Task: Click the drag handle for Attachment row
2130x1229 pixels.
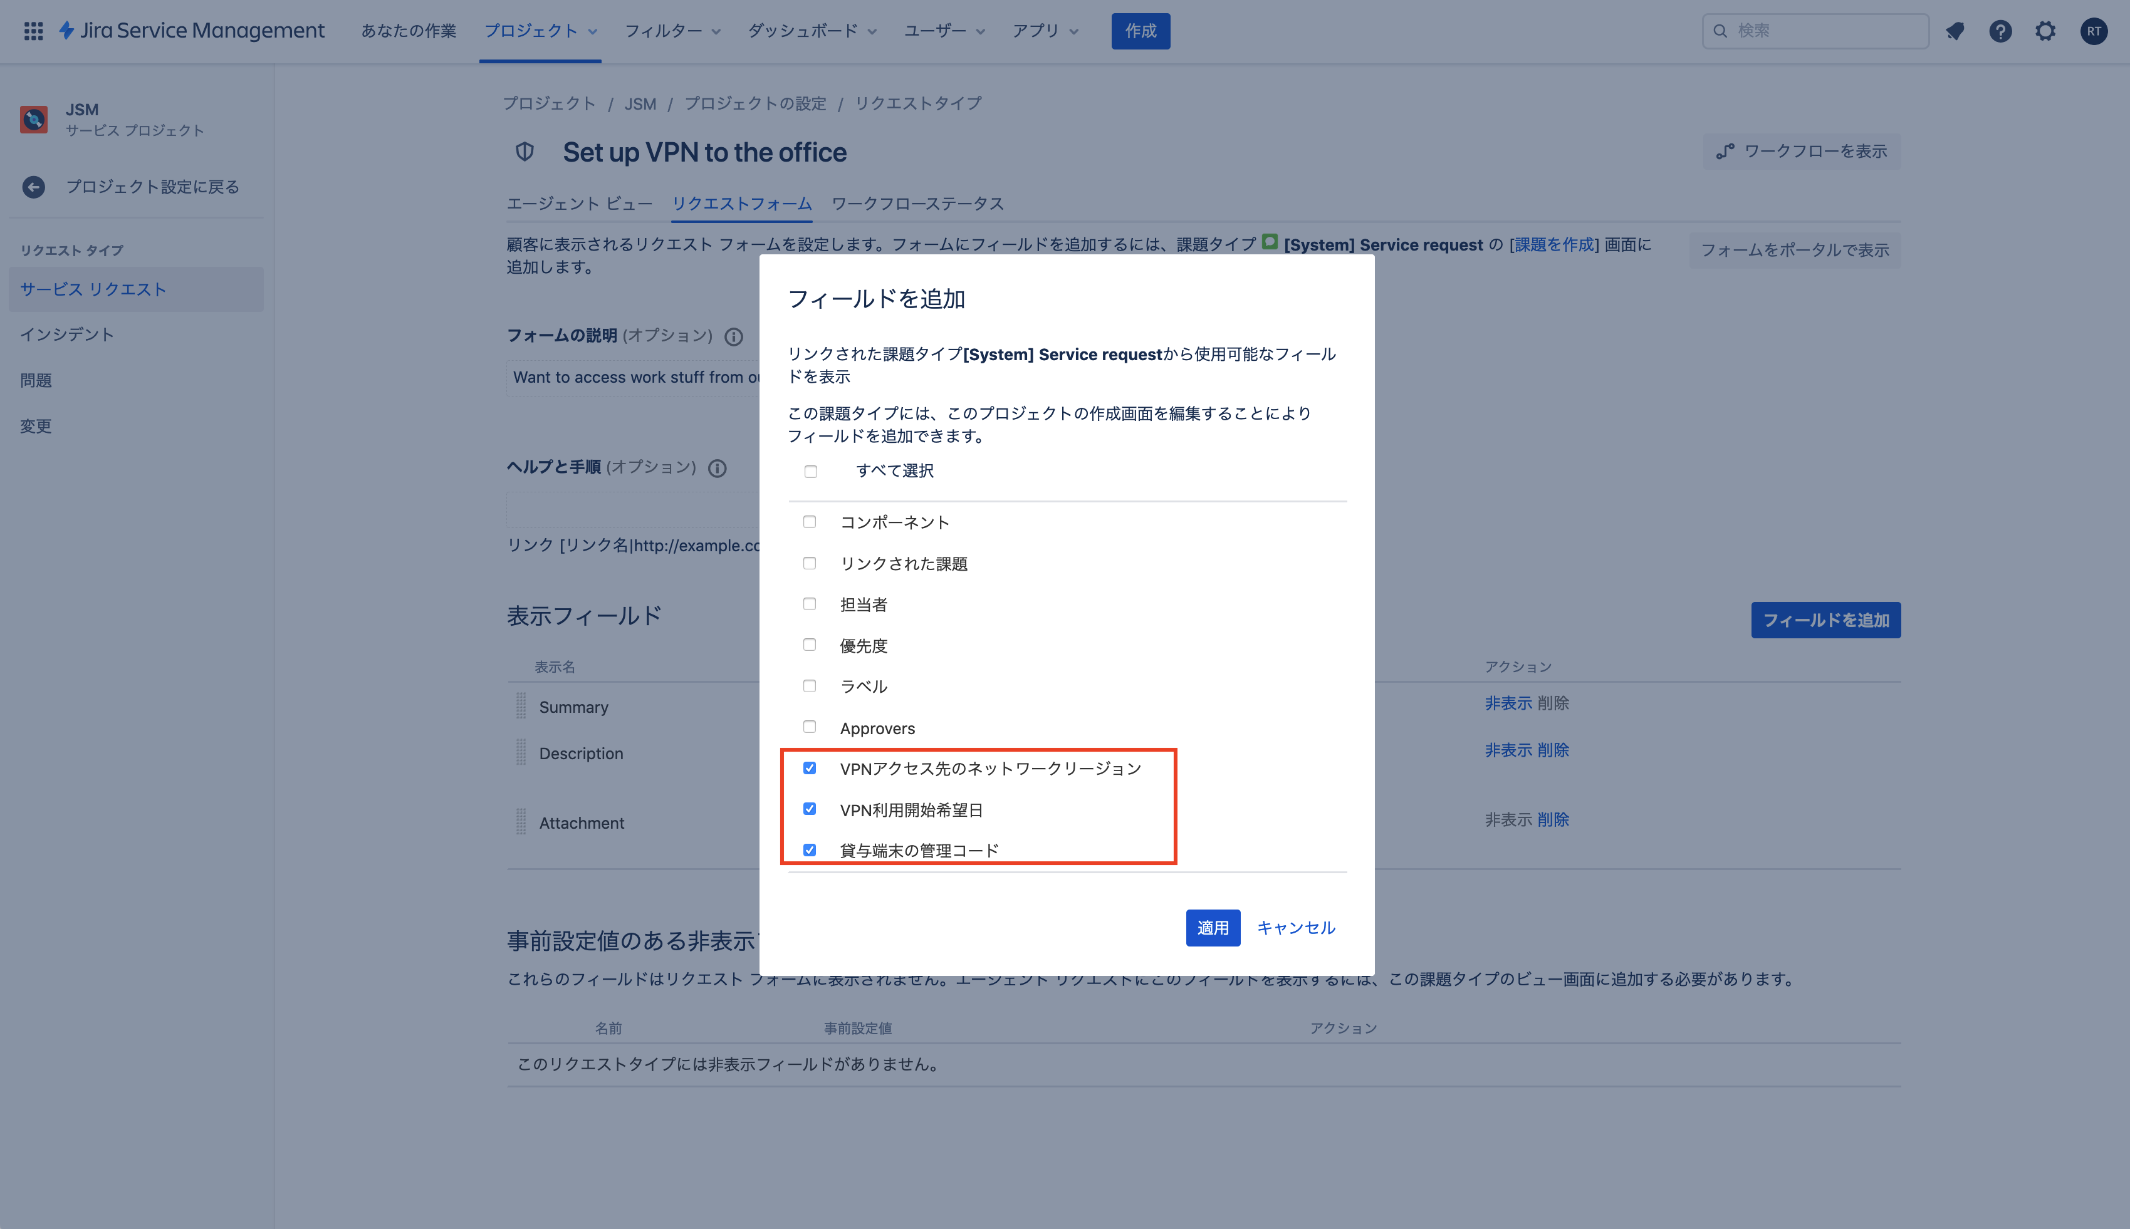Action: click(x=521, y=821)
